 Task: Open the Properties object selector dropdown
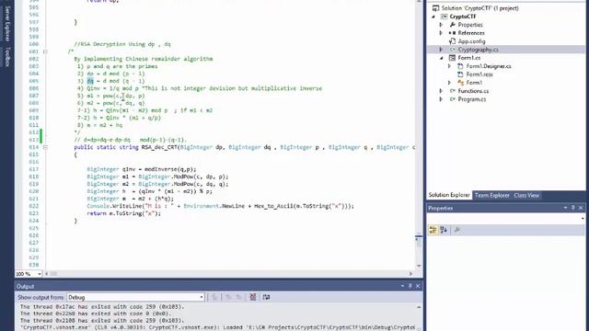[583, 218]
